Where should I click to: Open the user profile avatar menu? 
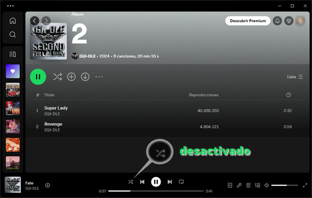[301, 21]
